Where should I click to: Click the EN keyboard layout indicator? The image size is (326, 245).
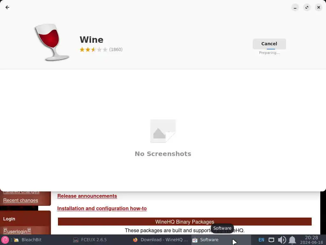click(261, 240)
